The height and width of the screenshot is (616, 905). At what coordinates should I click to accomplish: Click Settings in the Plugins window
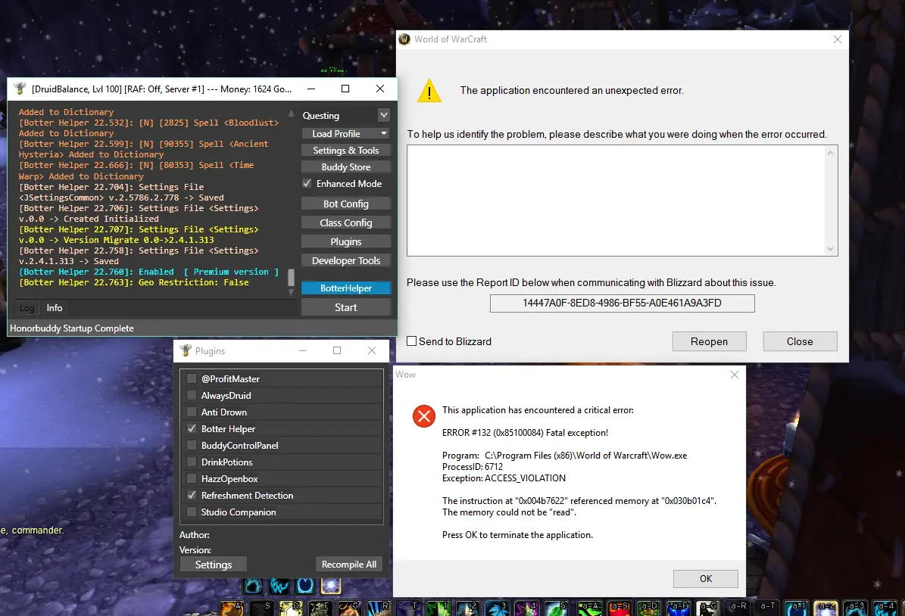(x=214, y=565)
